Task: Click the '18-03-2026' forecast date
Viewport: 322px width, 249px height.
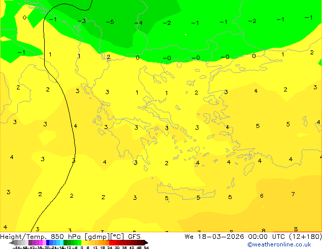Action: [x=221, y=237]
